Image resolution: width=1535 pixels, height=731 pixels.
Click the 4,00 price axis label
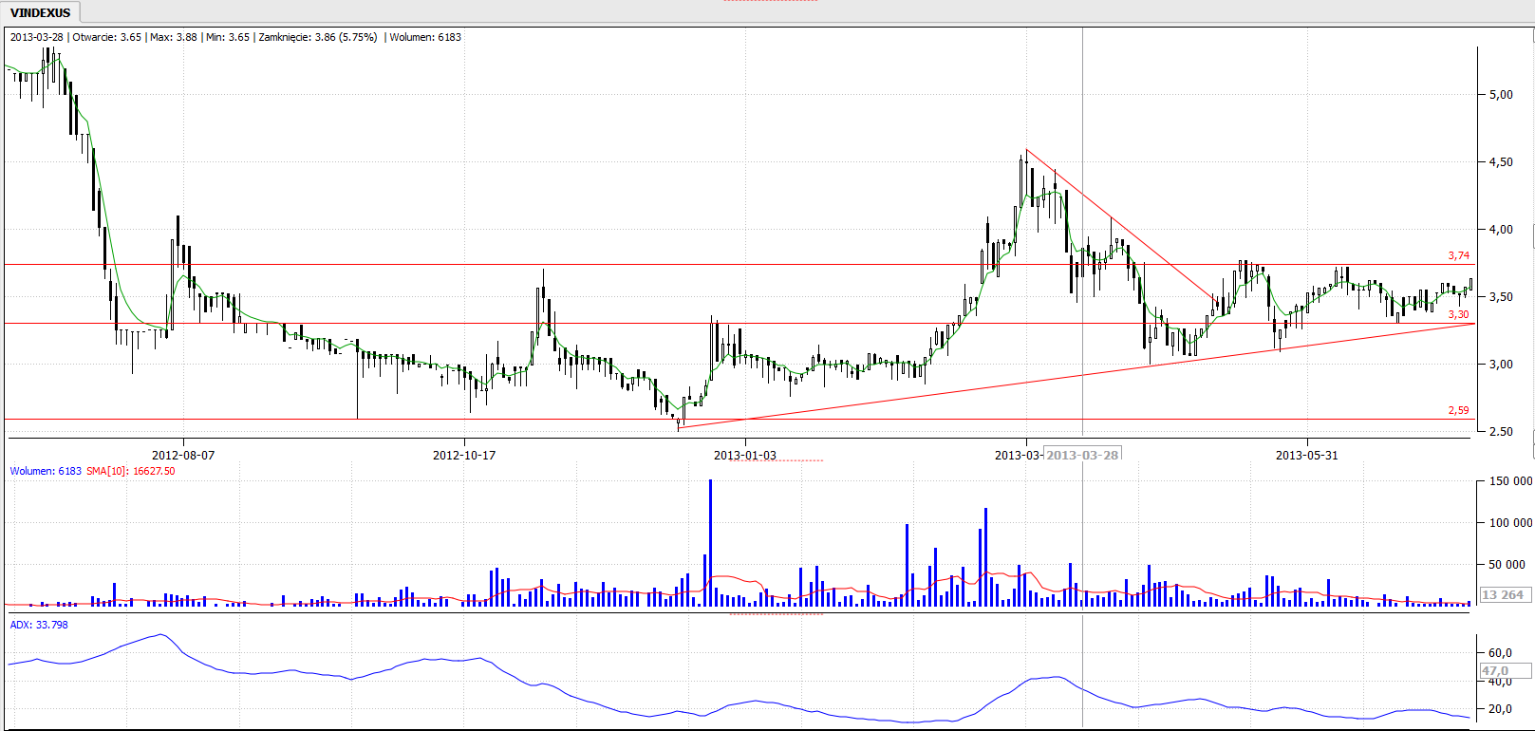pos(1501,230)
